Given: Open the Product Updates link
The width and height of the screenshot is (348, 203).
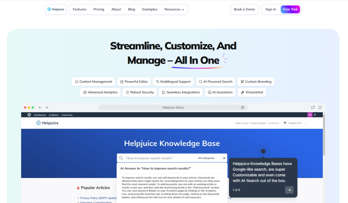Looking at the screenshot, I should (258, 123).
